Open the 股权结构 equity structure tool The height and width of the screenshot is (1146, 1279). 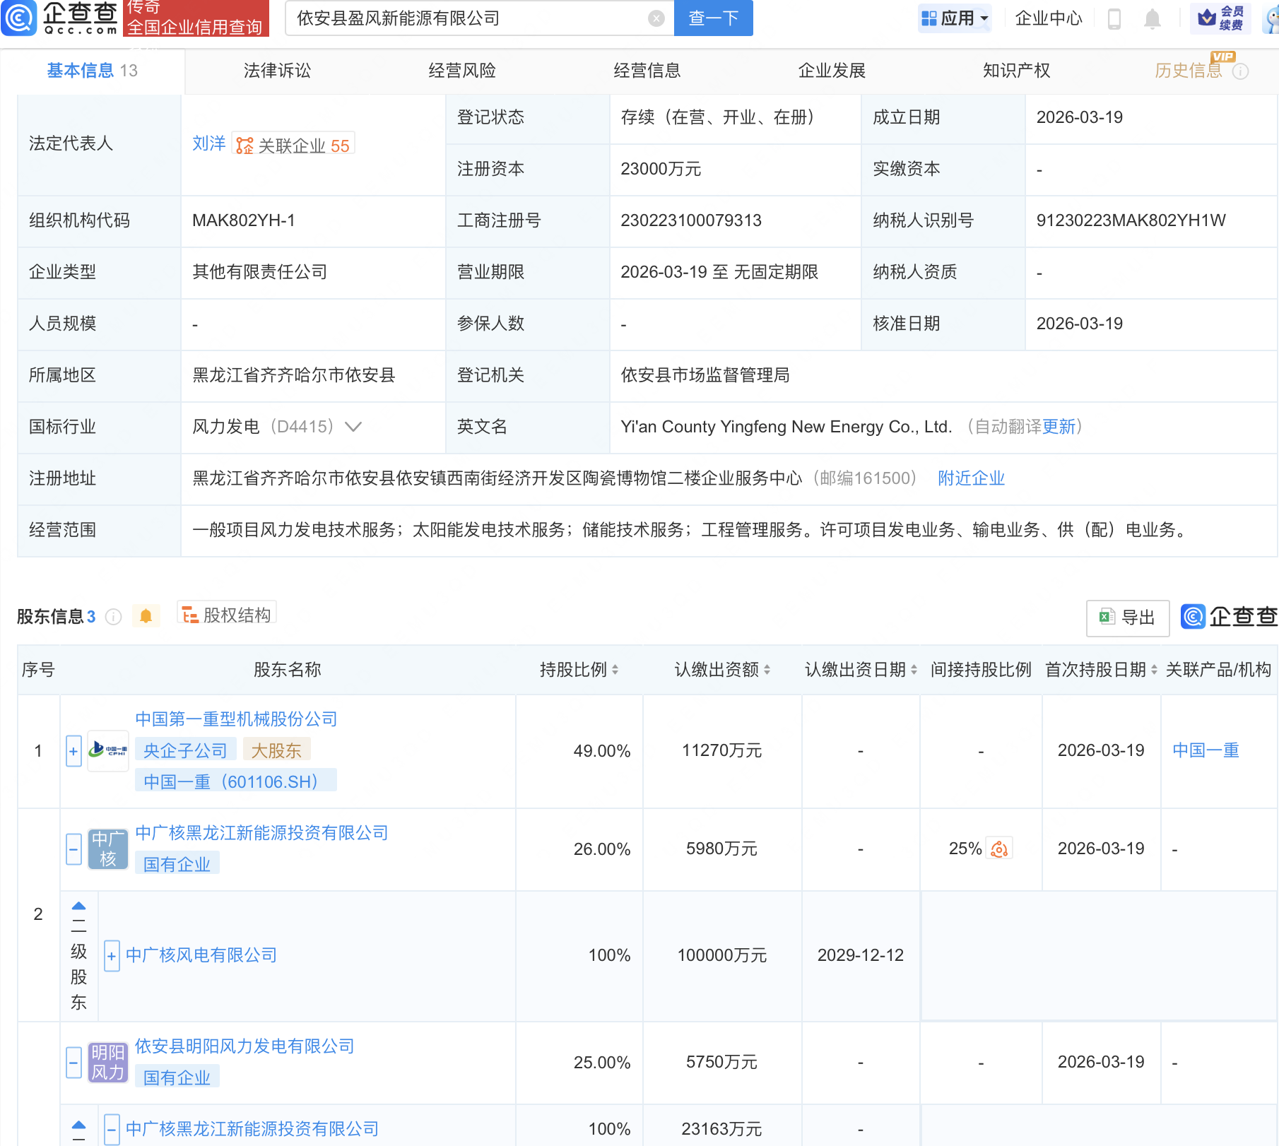pos(226,614)
